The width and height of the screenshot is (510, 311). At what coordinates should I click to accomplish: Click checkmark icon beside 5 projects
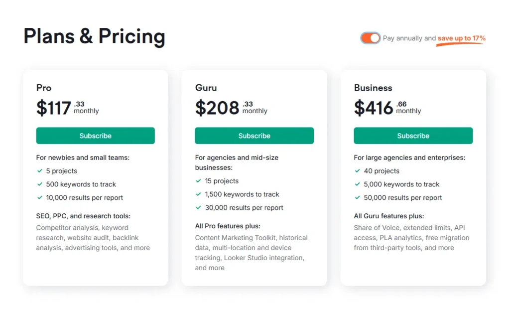coord(40,171)
